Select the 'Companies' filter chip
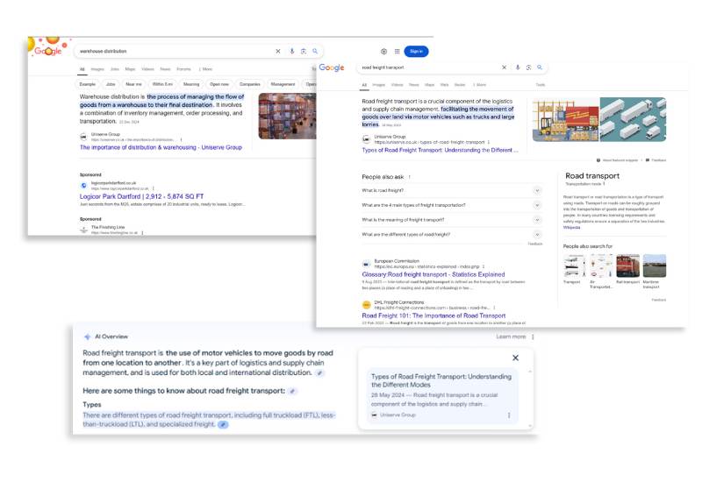The height and width of the screenshot is (482, 702). click(250, 84)
